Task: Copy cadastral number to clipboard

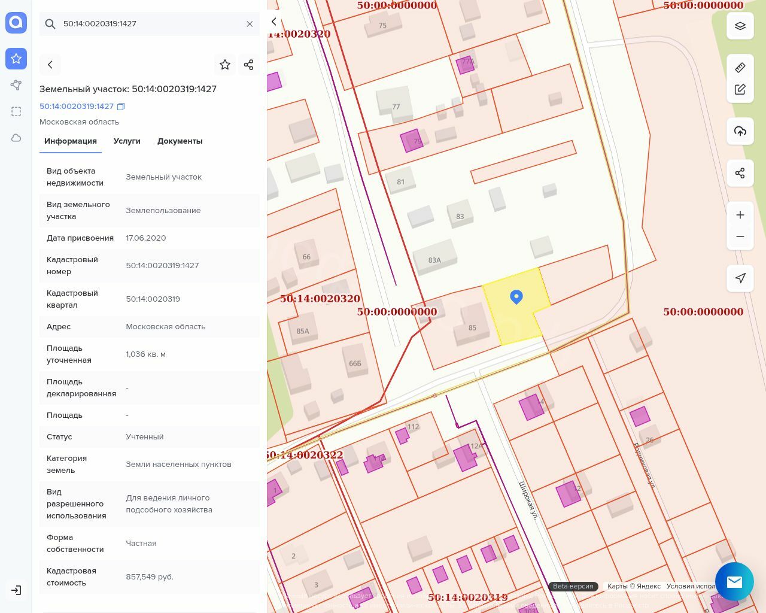Action: pos(121,107)
